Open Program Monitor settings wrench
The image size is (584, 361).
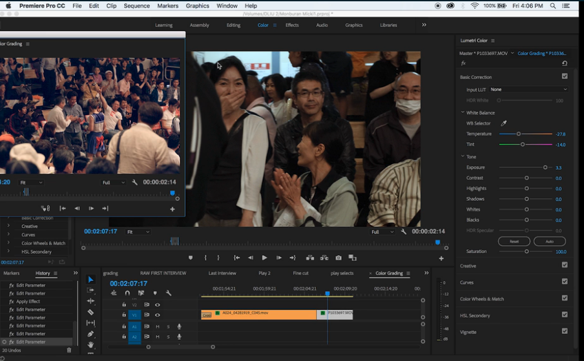coord(403,231)
